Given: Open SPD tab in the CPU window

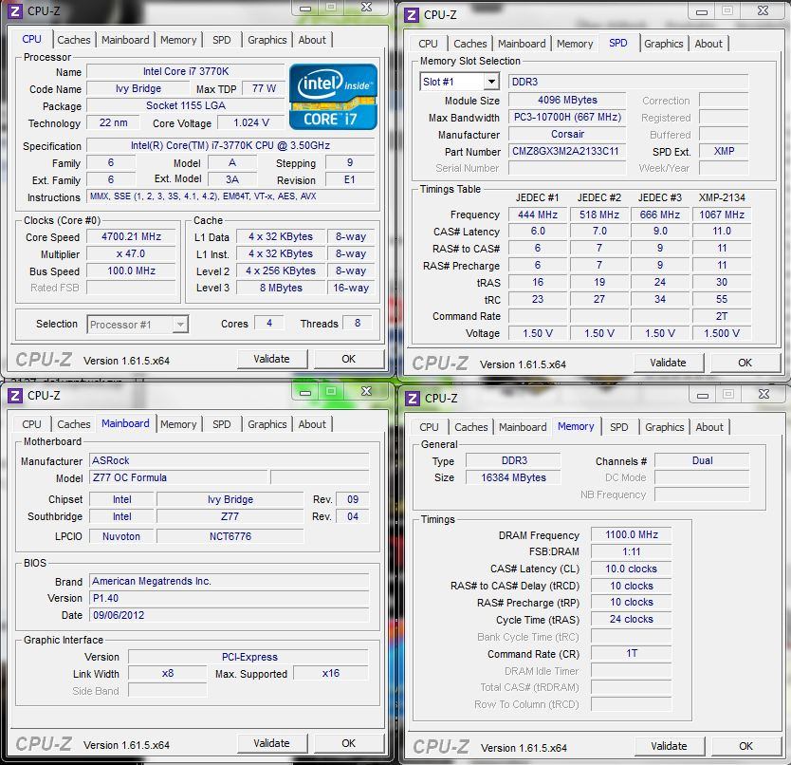Looking at the screenshot, I should [221, 40].
